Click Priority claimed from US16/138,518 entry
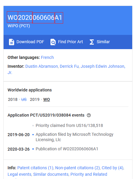 click(69, 125)
